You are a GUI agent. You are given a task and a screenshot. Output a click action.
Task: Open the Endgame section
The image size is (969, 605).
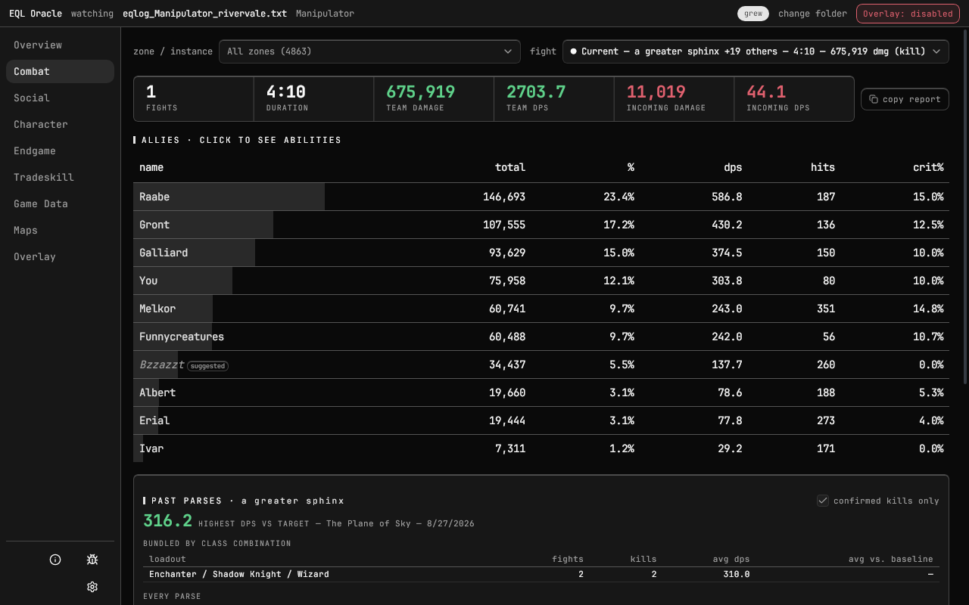pos(60,150)
